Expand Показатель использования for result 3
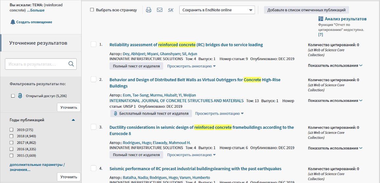This screenshot has width=380, height=183. (x=335, y=148)
